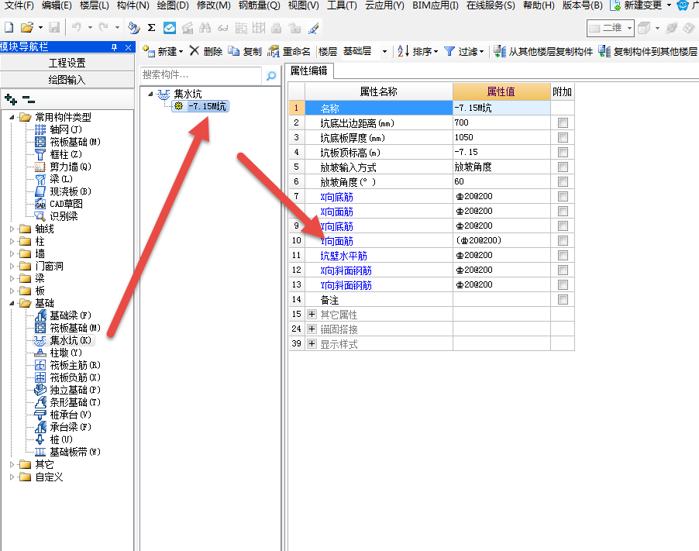The height and width of the screenshot is (551, 699).
Task: Select 筏板主筋(R) item
Action: (x=75, y=365)
